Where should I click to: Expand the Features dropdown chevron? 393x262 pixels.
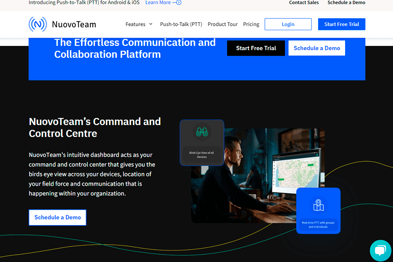point(151,24)
